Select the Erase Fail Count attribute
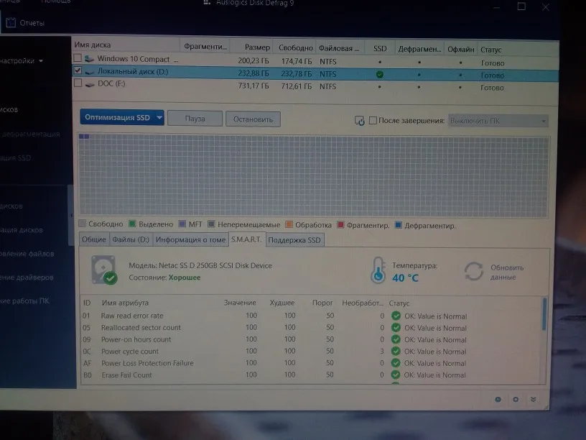 [126, 375]
